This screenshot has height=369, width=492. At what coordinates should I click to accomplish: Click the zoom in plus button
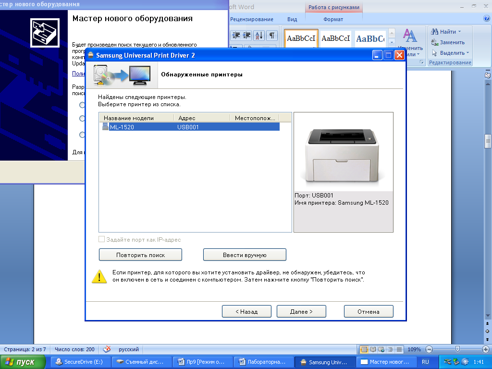point(485,349)
